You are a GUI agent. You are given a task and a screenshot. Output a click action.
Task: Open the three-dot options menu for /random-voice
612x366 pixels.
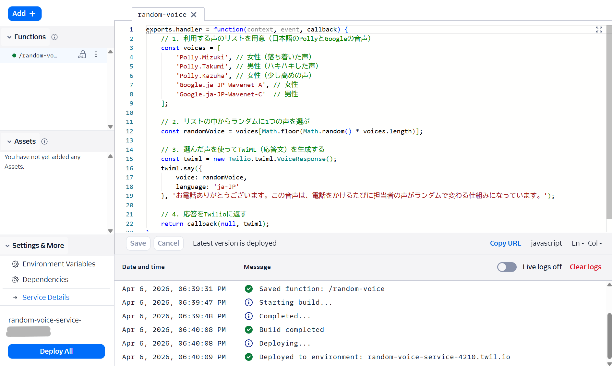point(96,55)
